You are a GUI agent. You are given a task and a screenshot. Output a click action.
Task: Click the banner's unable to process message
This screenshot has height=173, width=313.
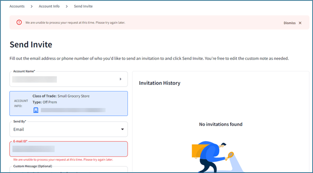point(75,23)
